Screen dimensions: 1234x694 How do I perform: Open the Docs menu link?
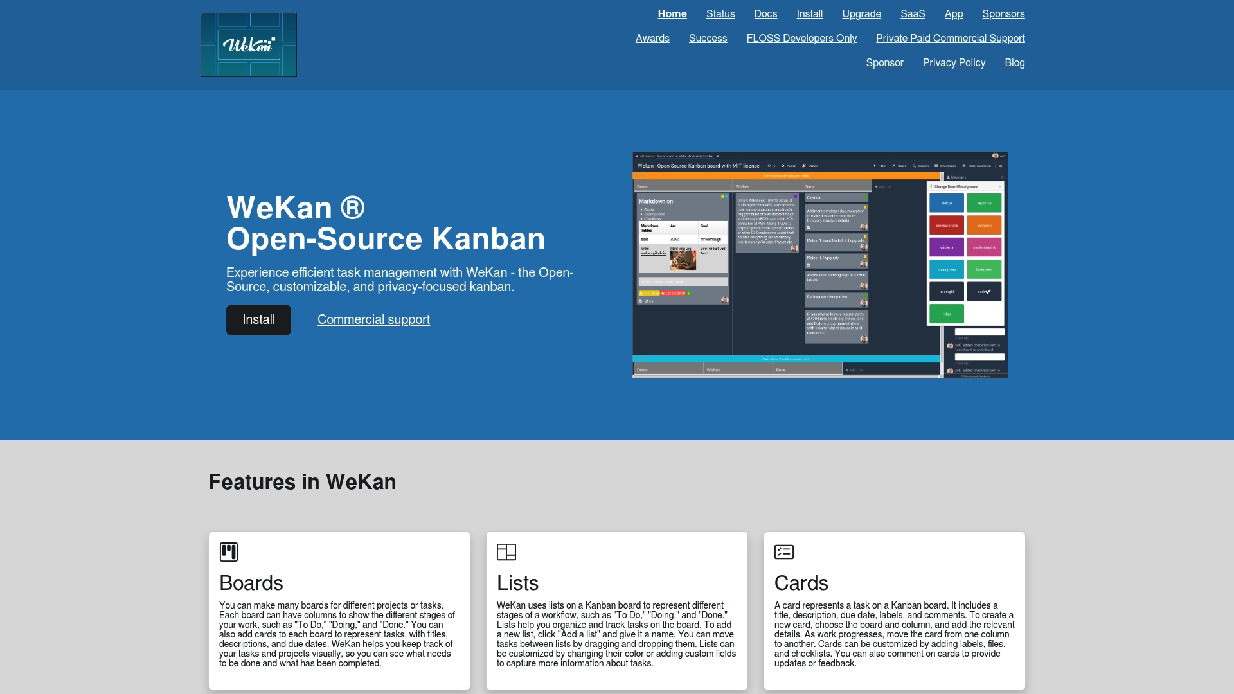[765, 14]
